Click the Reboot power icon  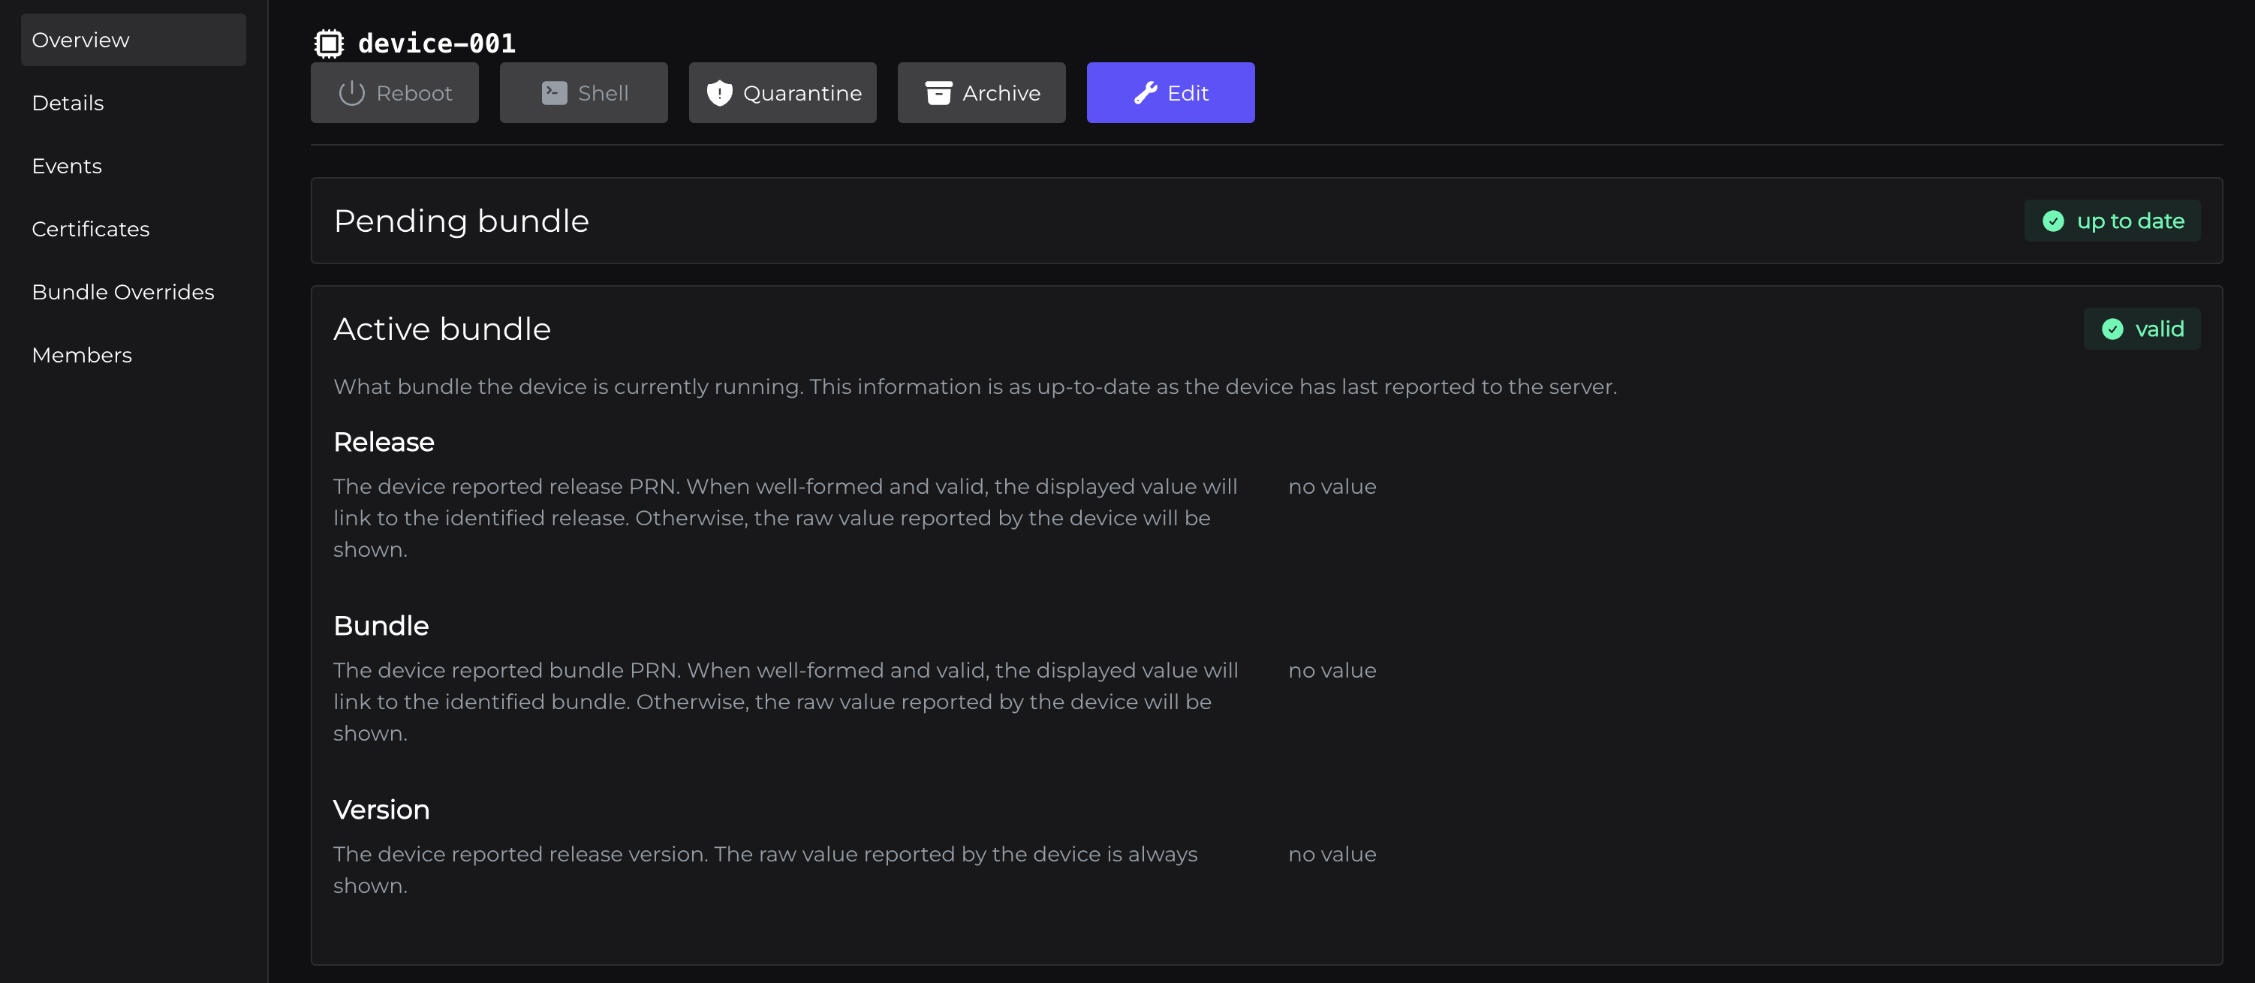[x=351, y=93]
